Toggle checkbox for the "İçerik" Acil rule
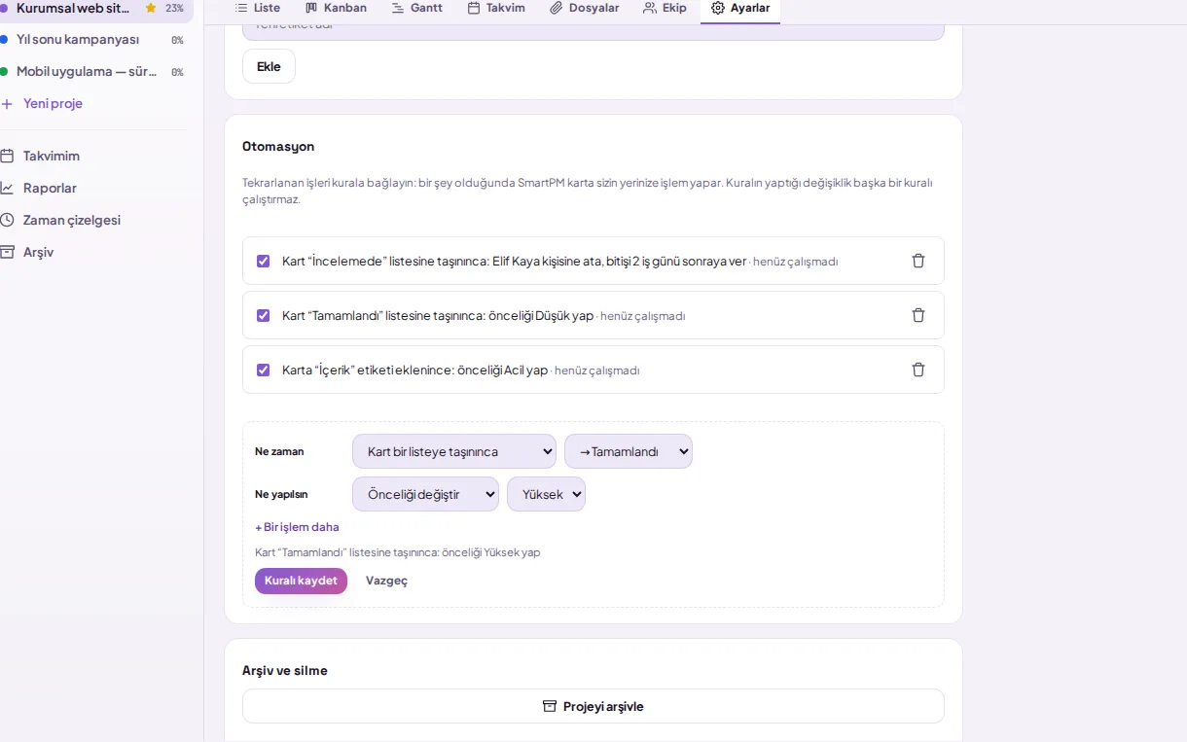Image resolution: width=1187 pixels, height=742 pixels. (x=263, y=370)
